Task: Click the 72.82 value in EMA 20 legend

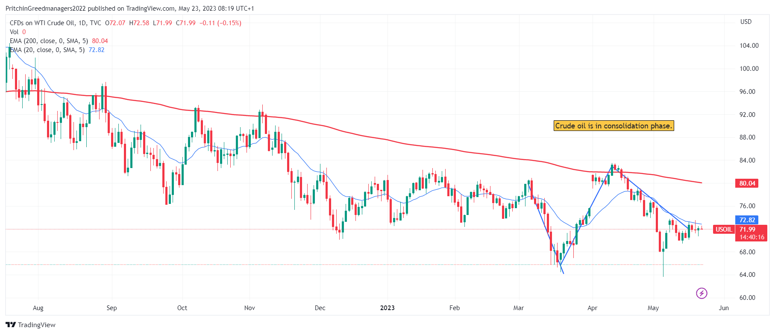Action: (97, 50)
